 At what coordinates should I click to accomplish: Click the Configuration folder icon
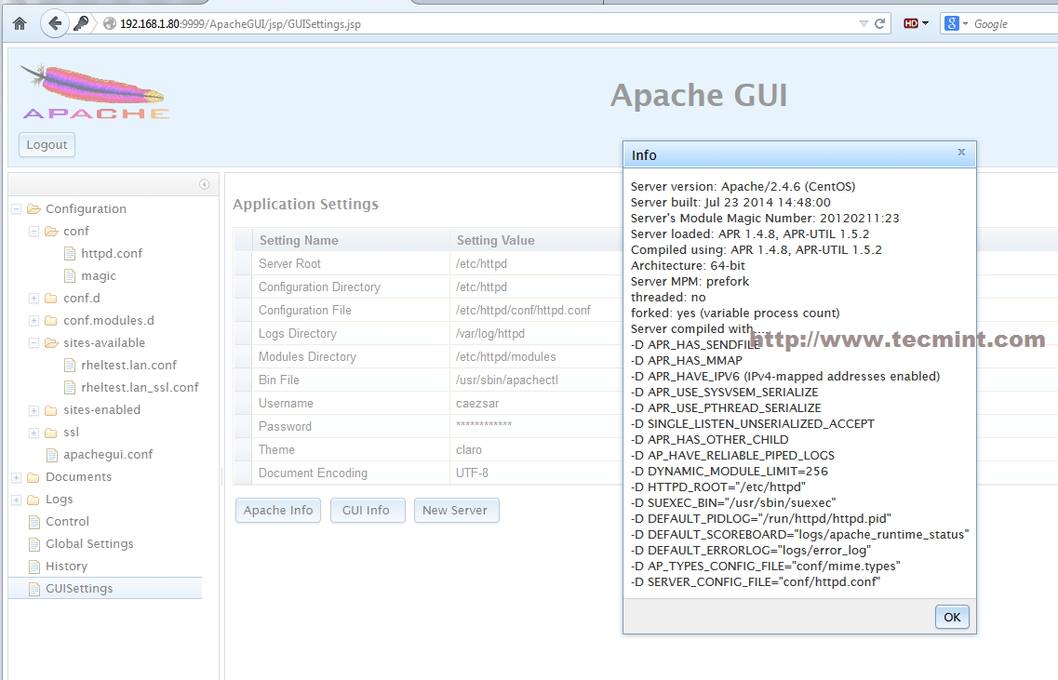[x=33, y=209]
